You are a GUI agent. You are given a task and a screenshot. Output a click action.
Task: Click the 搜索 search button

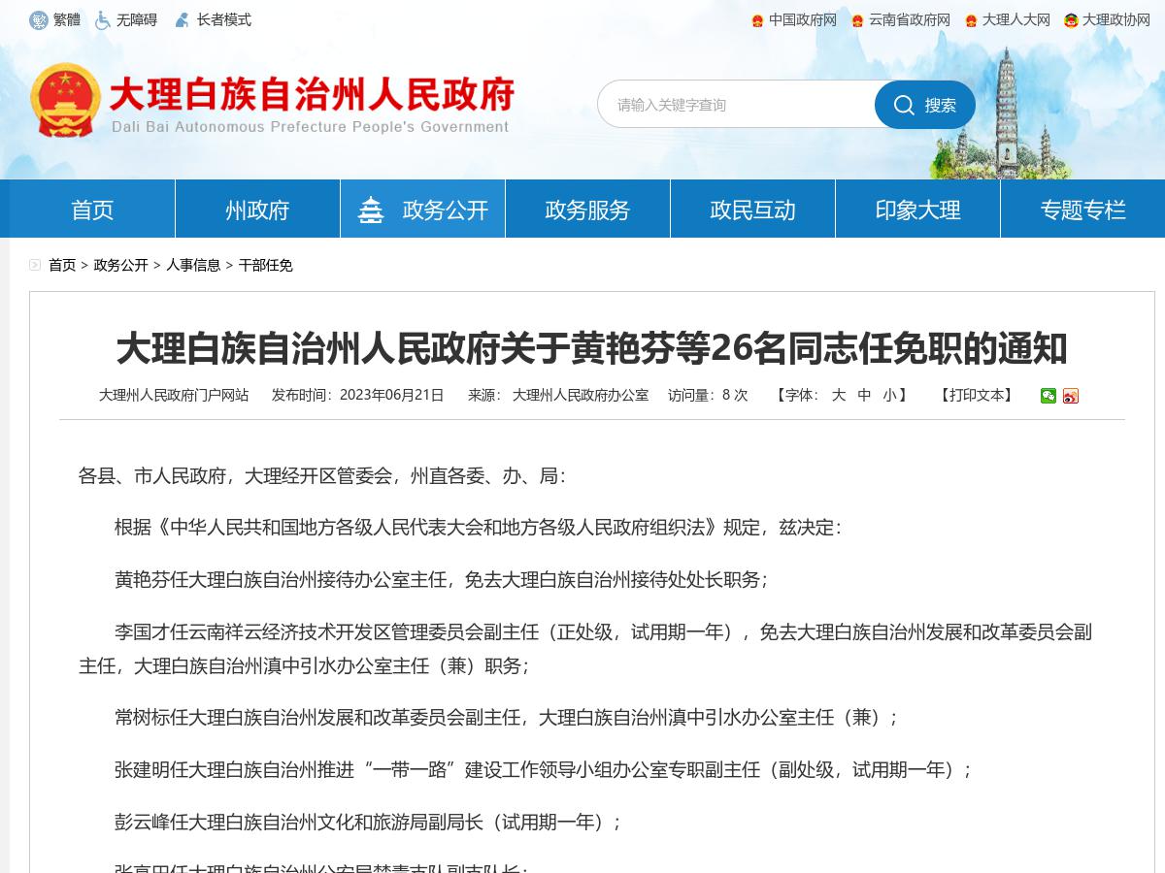tap(924, 105)
